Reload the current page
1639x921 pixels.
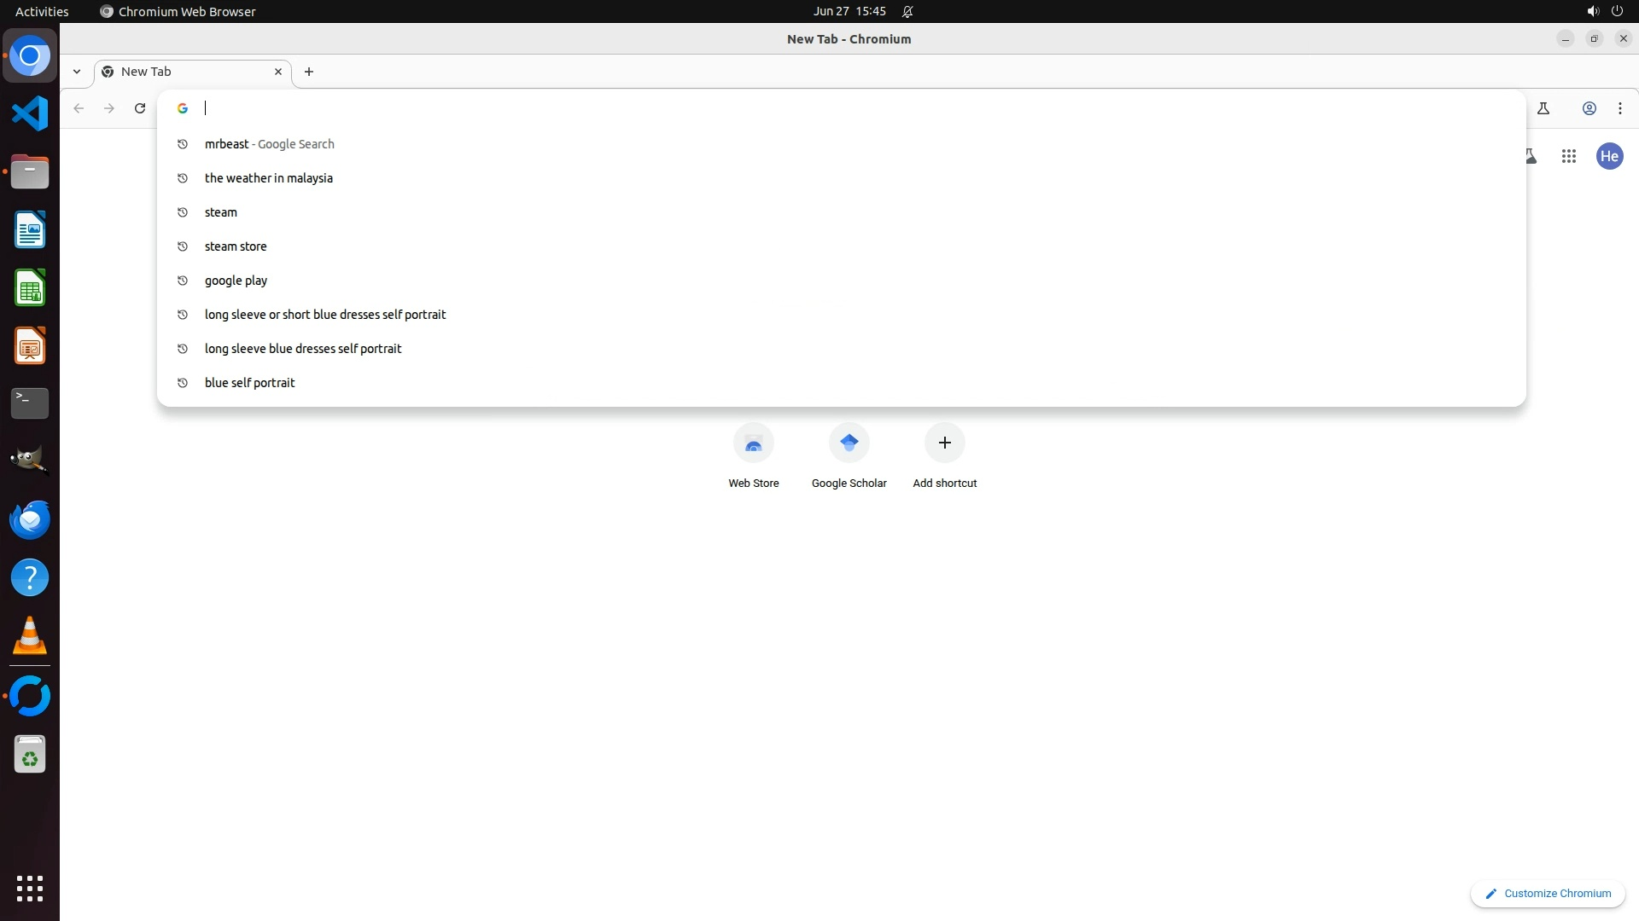140,108
